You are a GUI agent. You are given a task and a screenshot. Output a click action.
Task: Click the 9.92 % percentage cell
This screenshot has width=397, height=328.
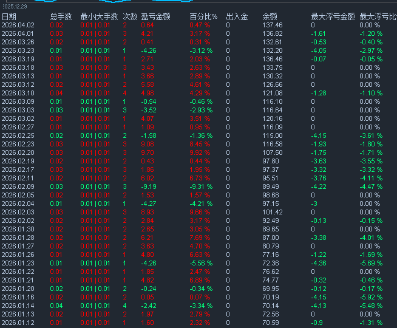(x=200, y=152)
